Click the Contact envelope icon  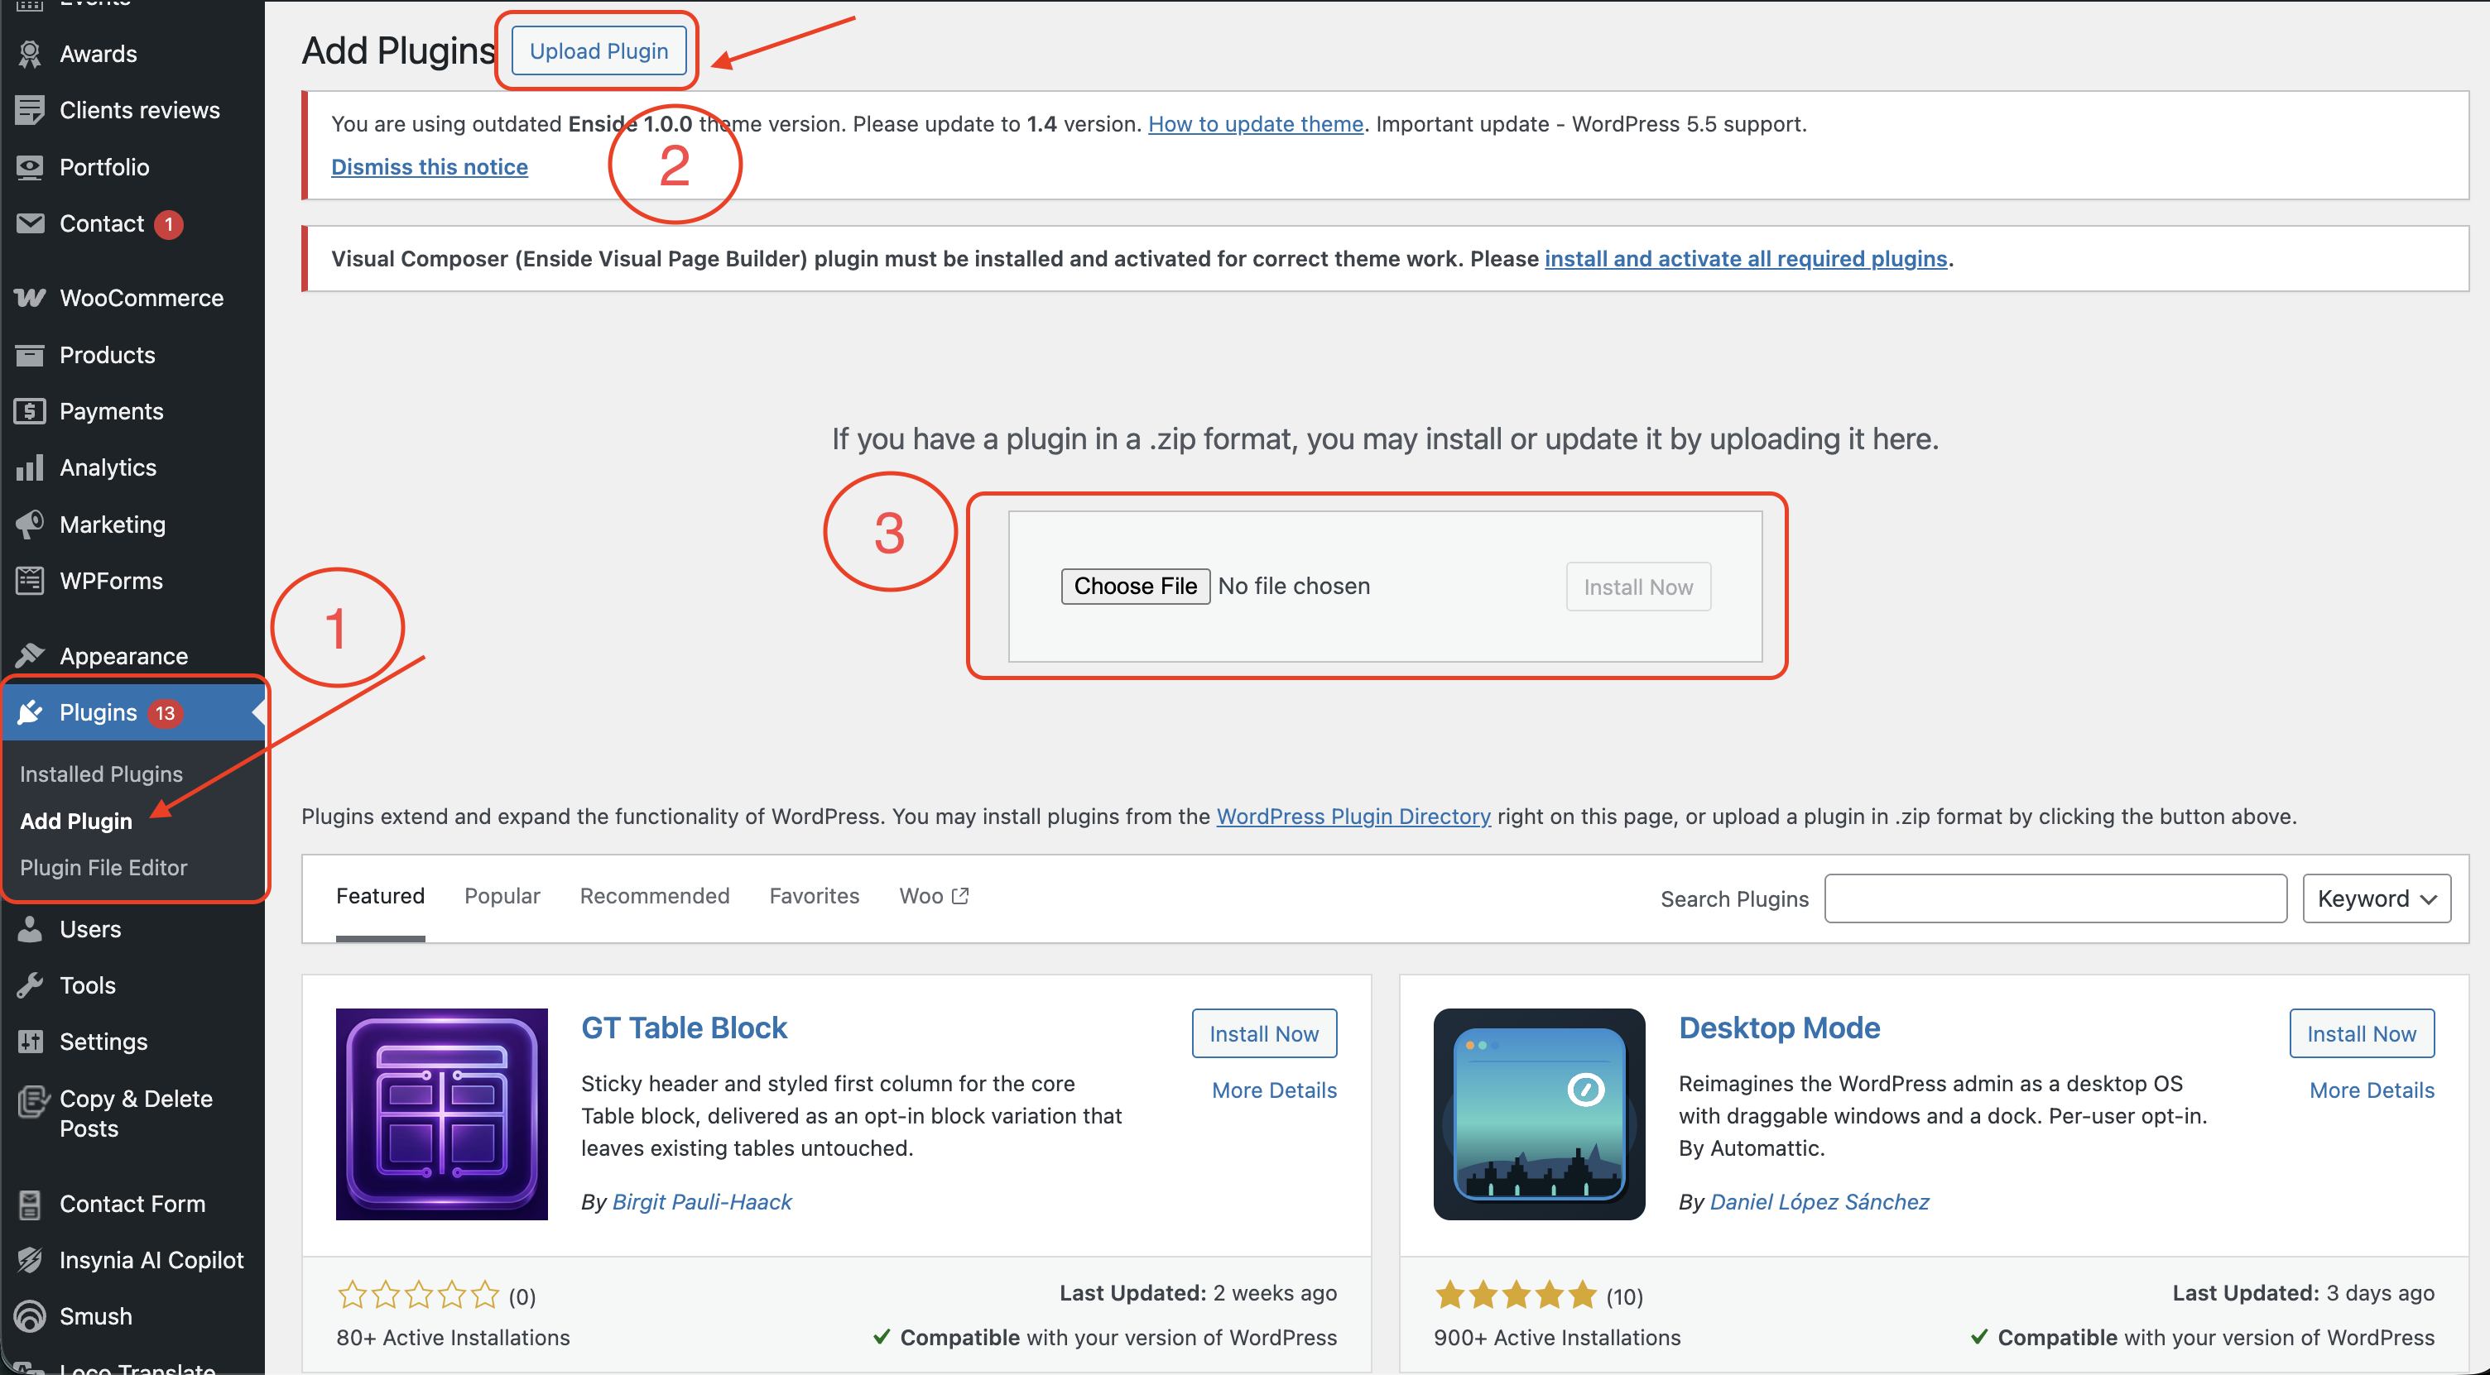(30, 223)
